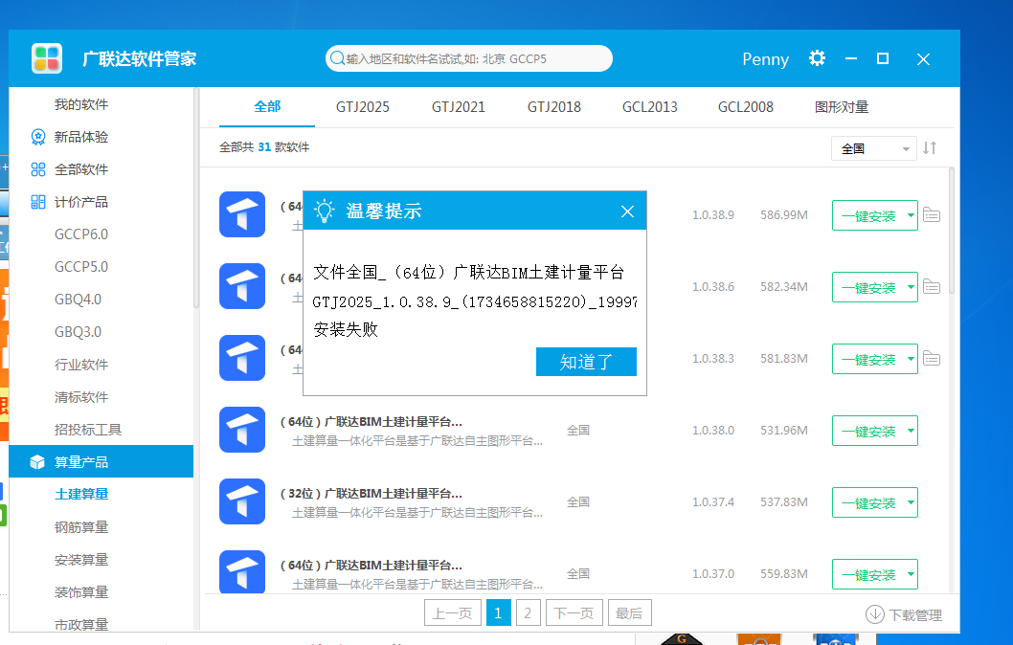
Task: Click the lightbulb icon in 温馨提示 dialog
Action: coord(325,211)
